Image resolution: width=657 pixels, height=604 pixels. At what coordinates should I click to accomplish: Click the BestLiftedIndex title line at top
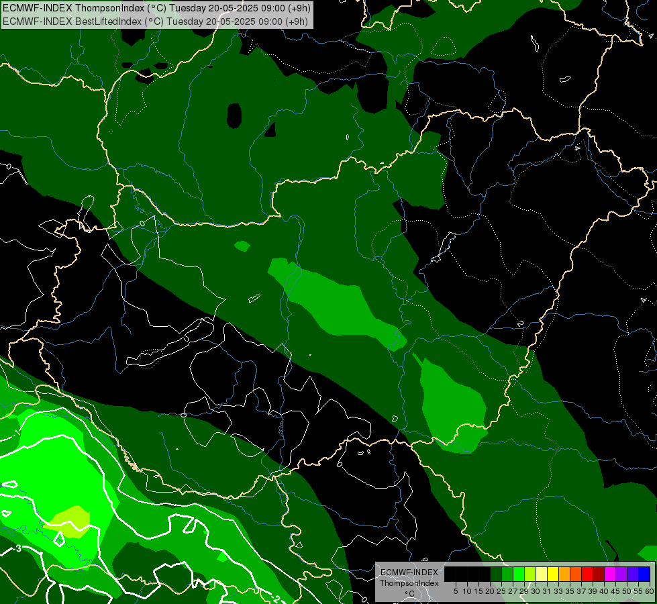click(156, 21)
